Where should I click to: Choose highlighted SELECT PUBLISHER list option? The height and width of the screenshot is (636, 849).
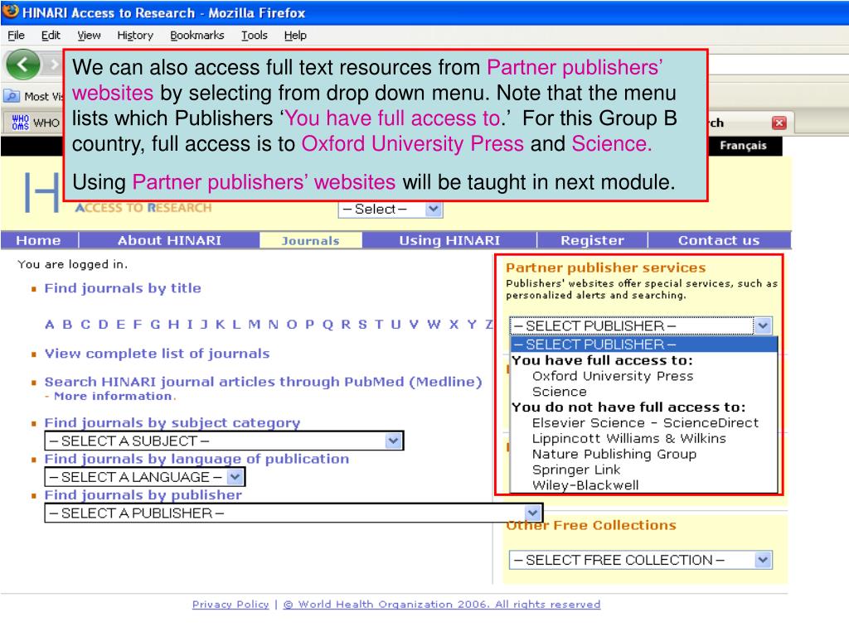[x=643, y=344]
